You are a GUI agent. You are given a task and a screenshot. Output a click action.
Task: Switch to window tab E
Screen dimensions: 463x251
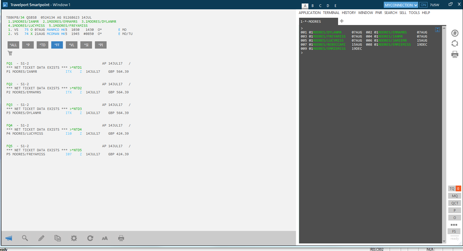pos(335,6)
